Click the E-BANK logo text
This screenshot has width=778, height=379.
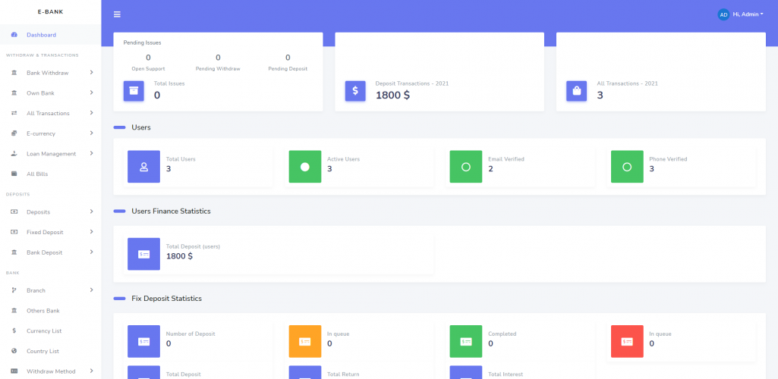click(50, 12)
